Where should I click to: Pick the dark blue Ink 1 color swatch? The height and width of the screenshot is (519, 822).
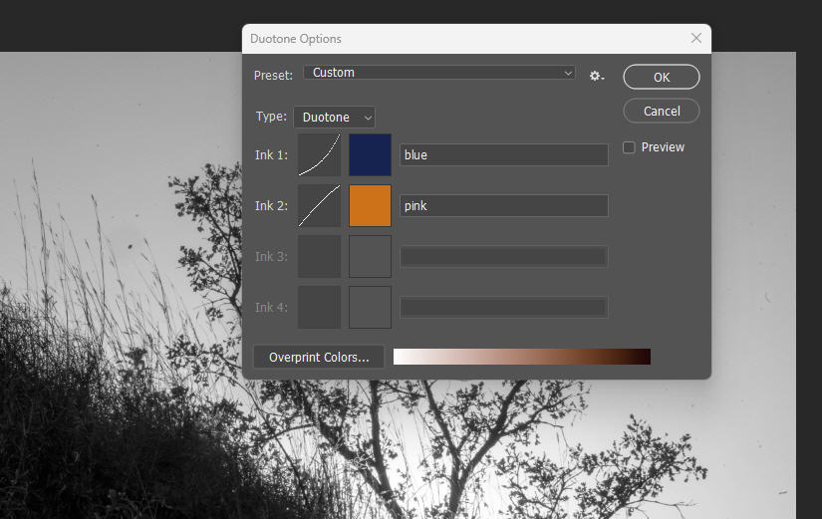point(370,154)
